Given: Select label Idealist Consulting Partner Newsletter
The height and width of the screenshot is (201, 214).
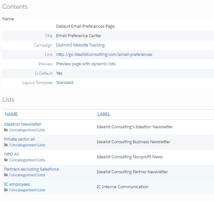Looking at the screenshot, I should (132, 172).
